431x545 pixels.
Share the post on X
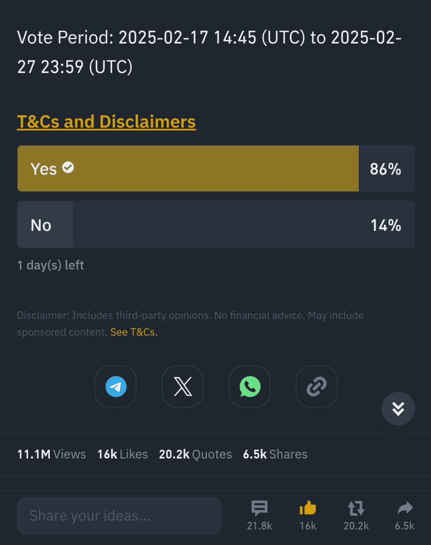[x=182, y=387]
